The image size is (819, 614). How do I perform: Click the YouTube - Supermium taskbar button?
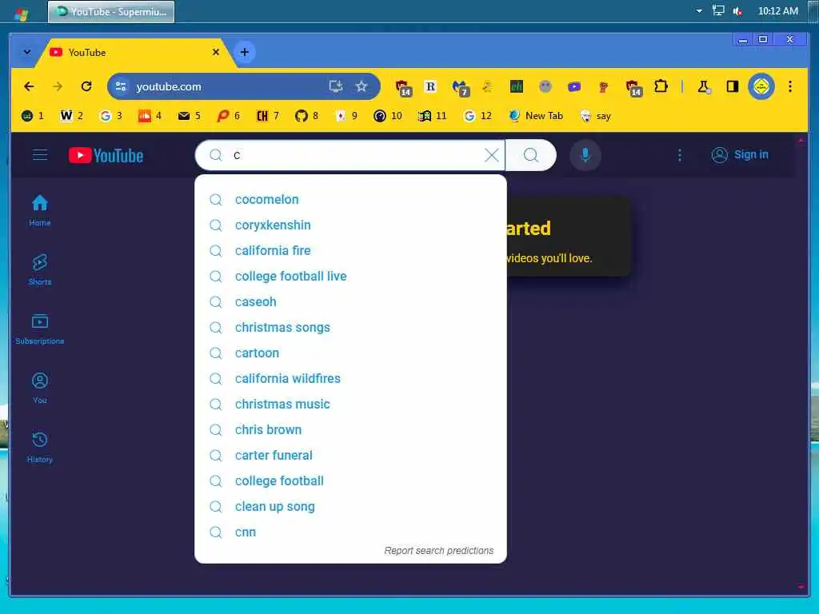point(111,11)
